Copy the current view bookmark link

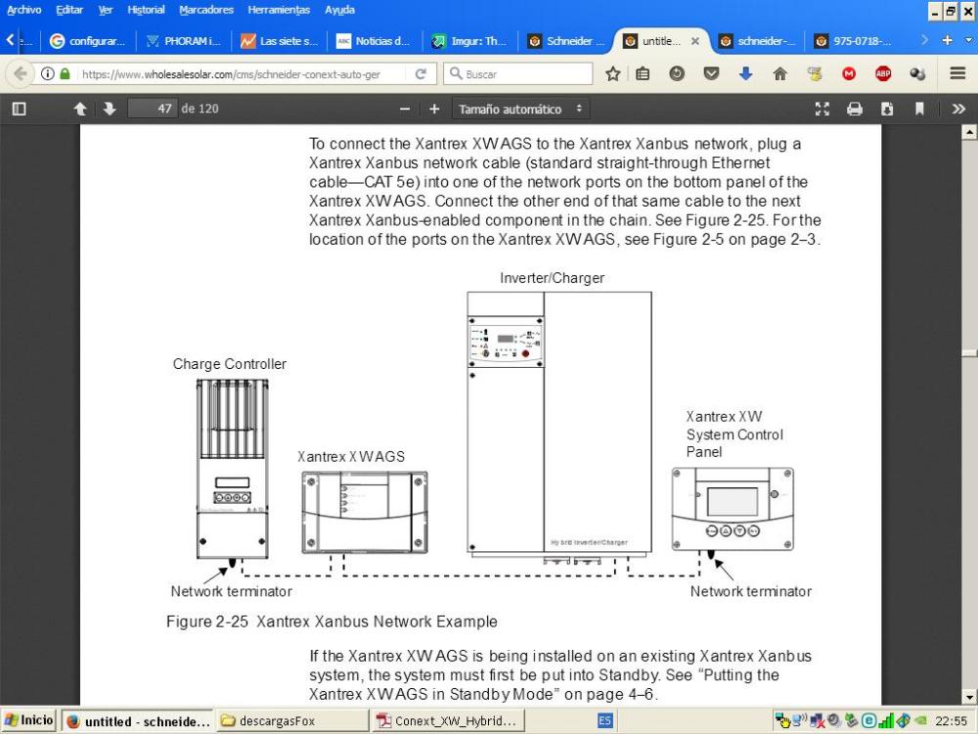click(x=919, y=109)
